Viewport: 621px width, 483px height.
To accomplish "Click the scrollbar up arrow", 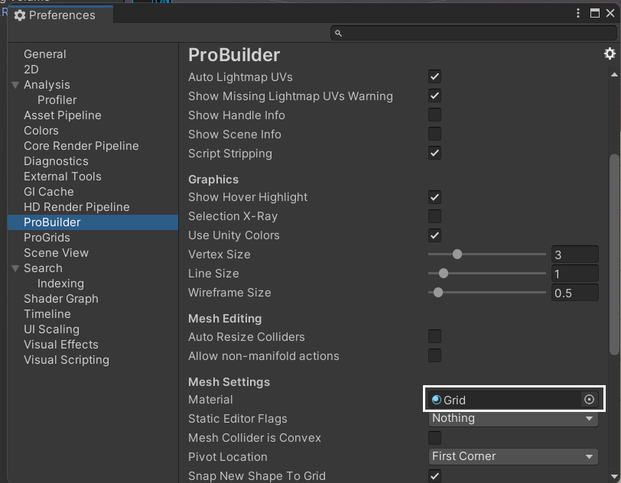I will (x=614, y=74).
